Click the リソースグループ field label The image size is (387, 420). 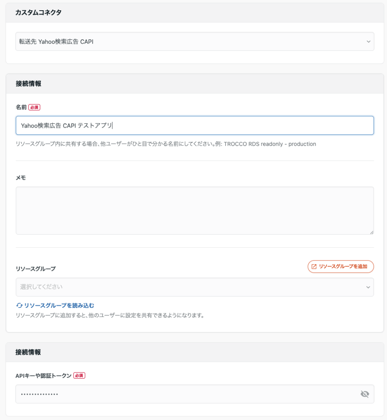pyautogui.click(x=35, y=269)
